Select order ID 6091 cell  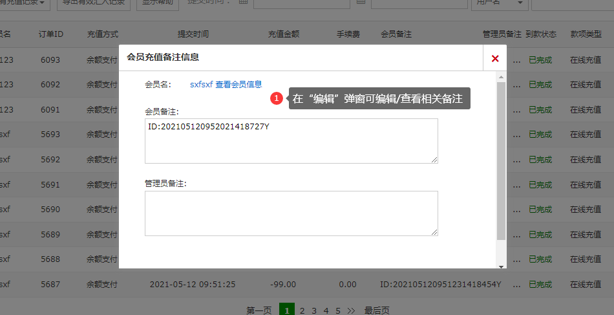pyautogui.click(x=50, y=110)
